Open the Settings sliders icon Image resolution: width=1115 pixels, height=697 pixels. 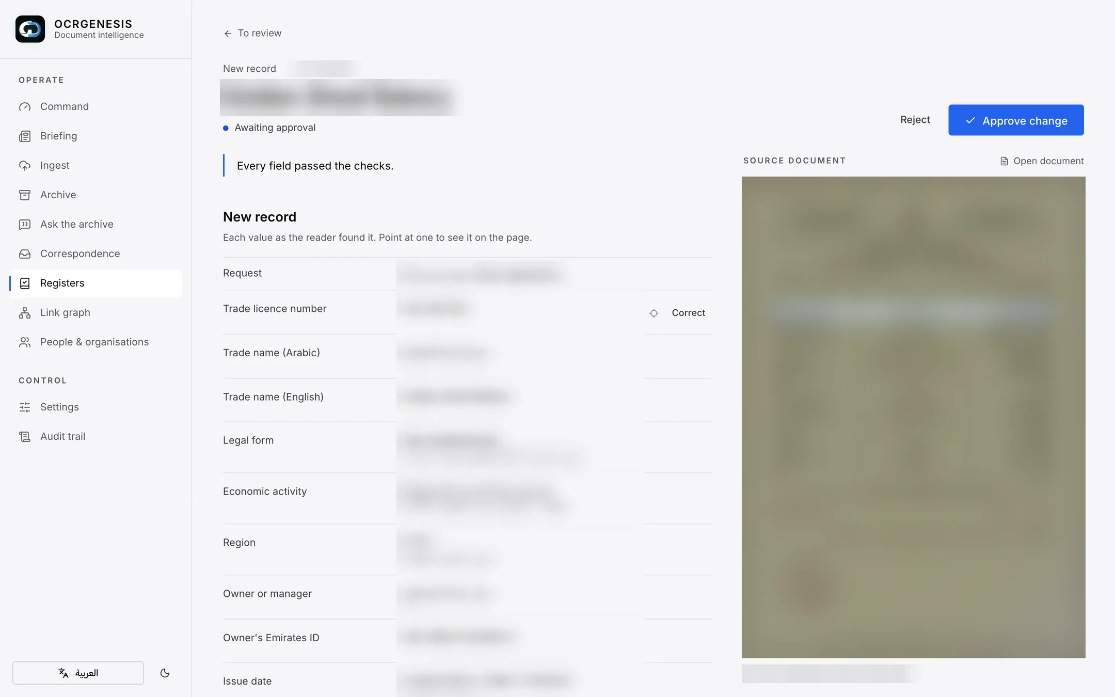click(25, 407)
